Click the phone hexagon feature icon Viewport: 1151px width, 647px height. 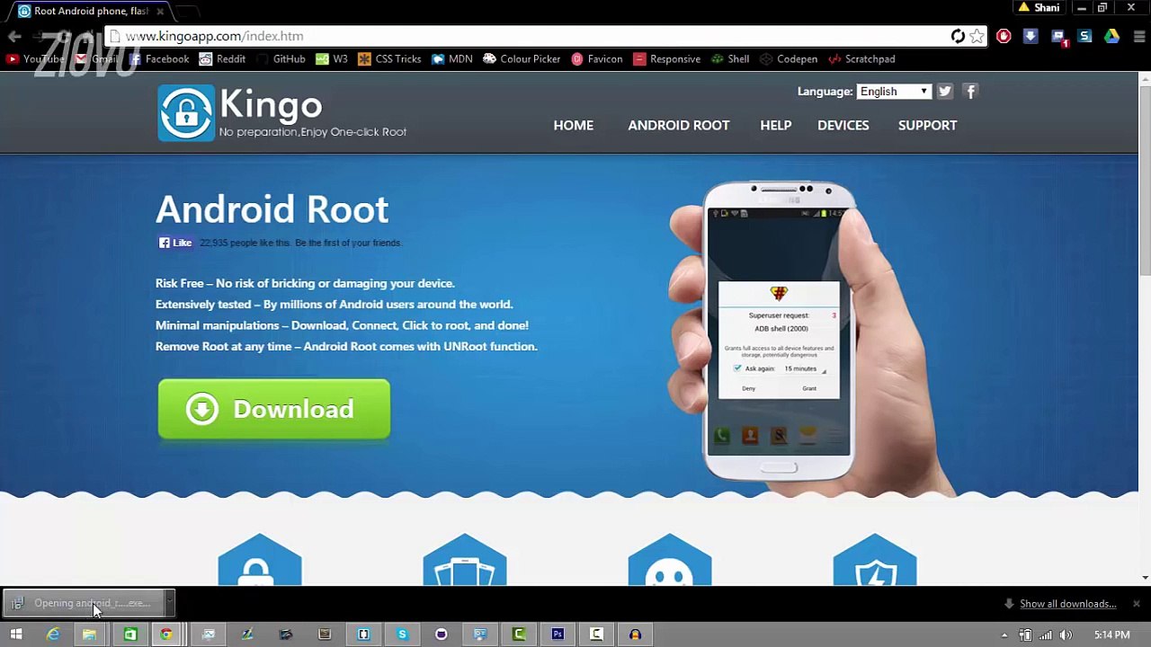[465, 560]
